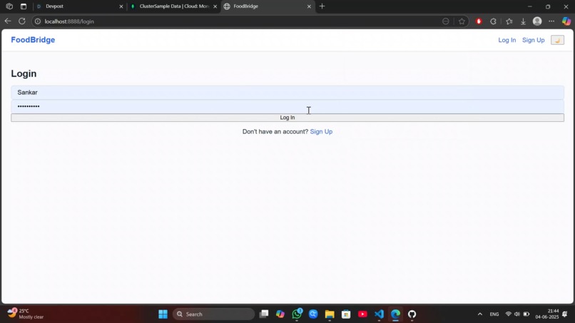Submit the form with Log In button
575x323 pixels.
point(287,118)
